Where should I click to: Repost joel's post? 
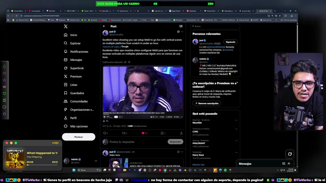[x=124, y=133]
